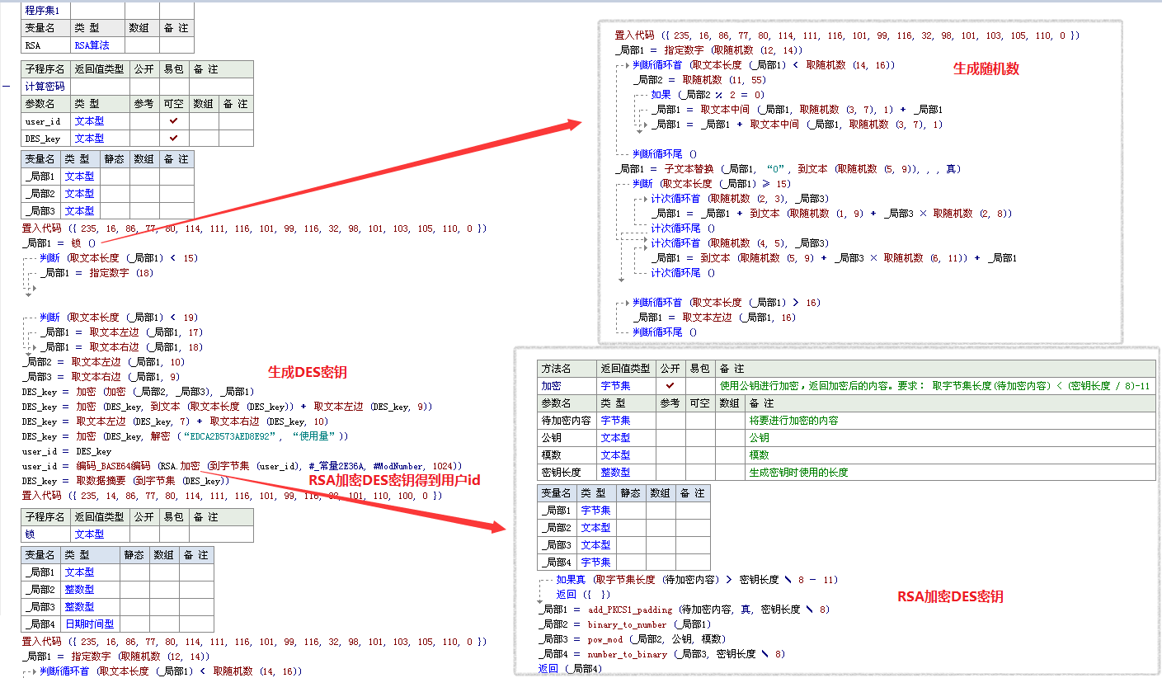This screenshot has width=1162, height=678.
Task: Select the 生成随机数 red annotation label
Action: [x=986, y=69]
